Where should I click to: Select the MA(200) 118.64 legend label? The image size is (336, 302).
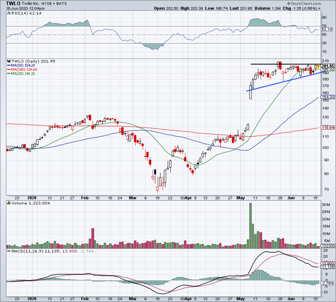pos(24,69)
